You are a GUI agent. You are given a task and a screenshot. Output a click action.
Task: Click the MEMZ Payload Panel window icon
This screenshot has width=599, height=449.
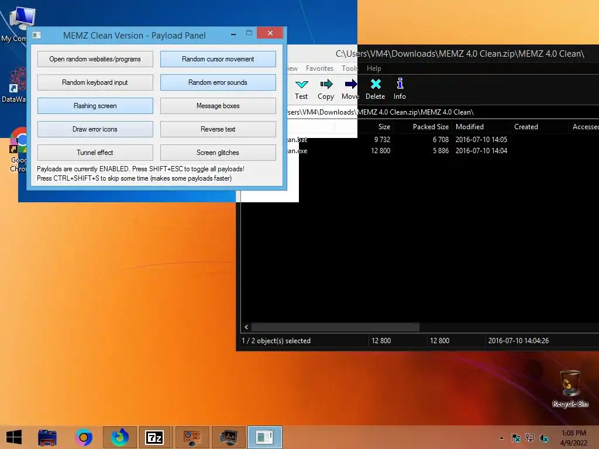point(37,35)
